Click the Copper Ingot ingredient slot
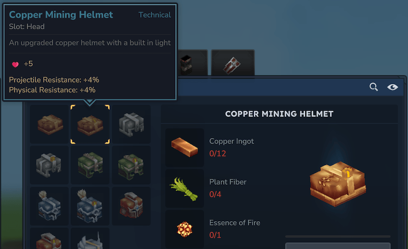This screenshot has height=249, width=408. click(184, 147)
